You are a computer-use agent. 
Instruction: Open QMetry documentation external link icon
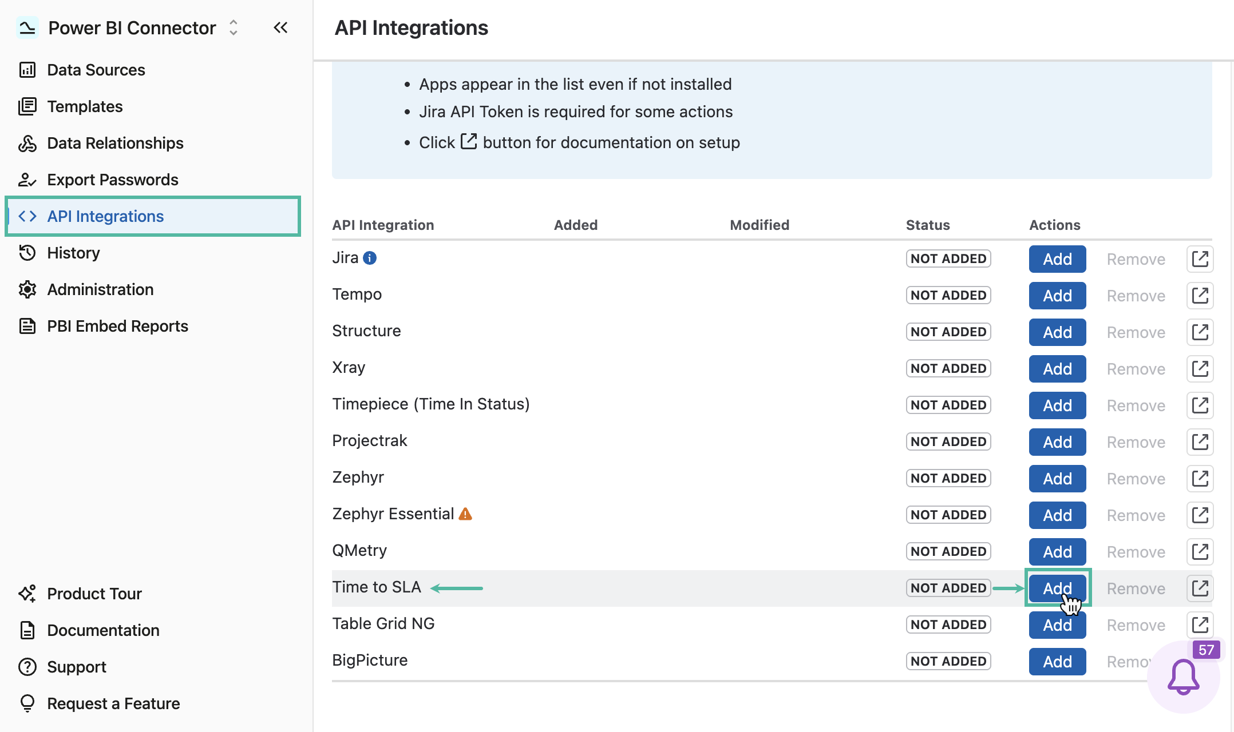(x=1200, y=552)
